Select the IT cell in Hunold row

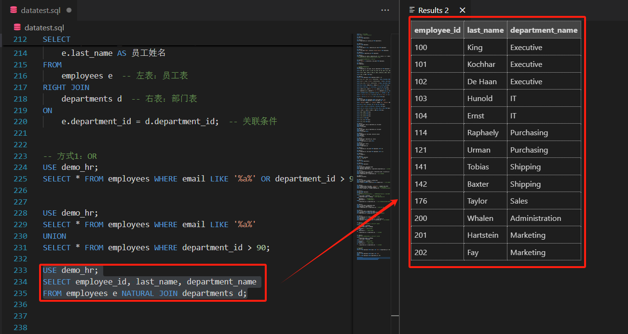[544, 99]
